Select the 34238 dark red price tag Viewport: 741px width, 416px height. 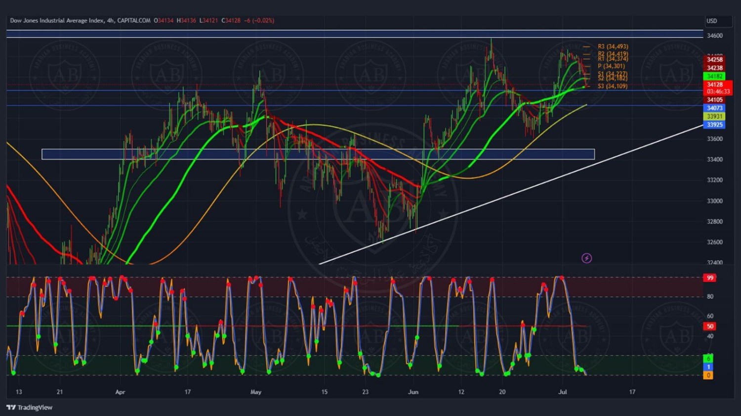tap(714, 68)
